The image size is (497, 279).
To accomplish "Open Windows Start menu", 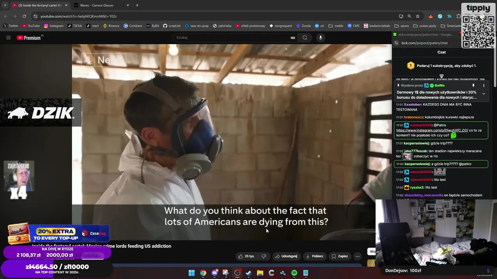I will (x=191, y=273).
